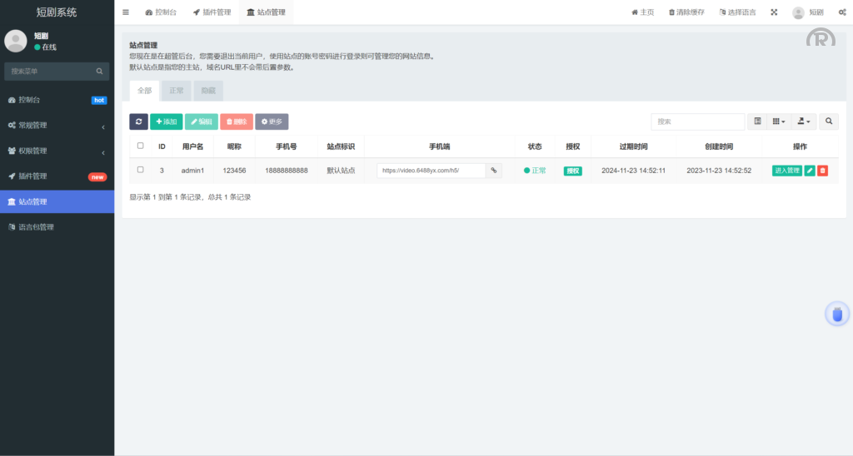This screenshot has width=853, height=456.
Task: Open the export dropdown in table toolbar
Action: pos(804,121)
